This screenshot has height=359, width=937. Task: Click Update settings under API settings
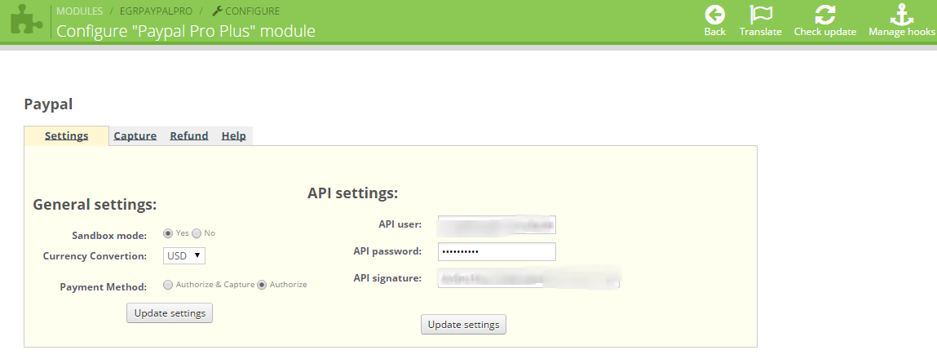(x=464, y=324)
